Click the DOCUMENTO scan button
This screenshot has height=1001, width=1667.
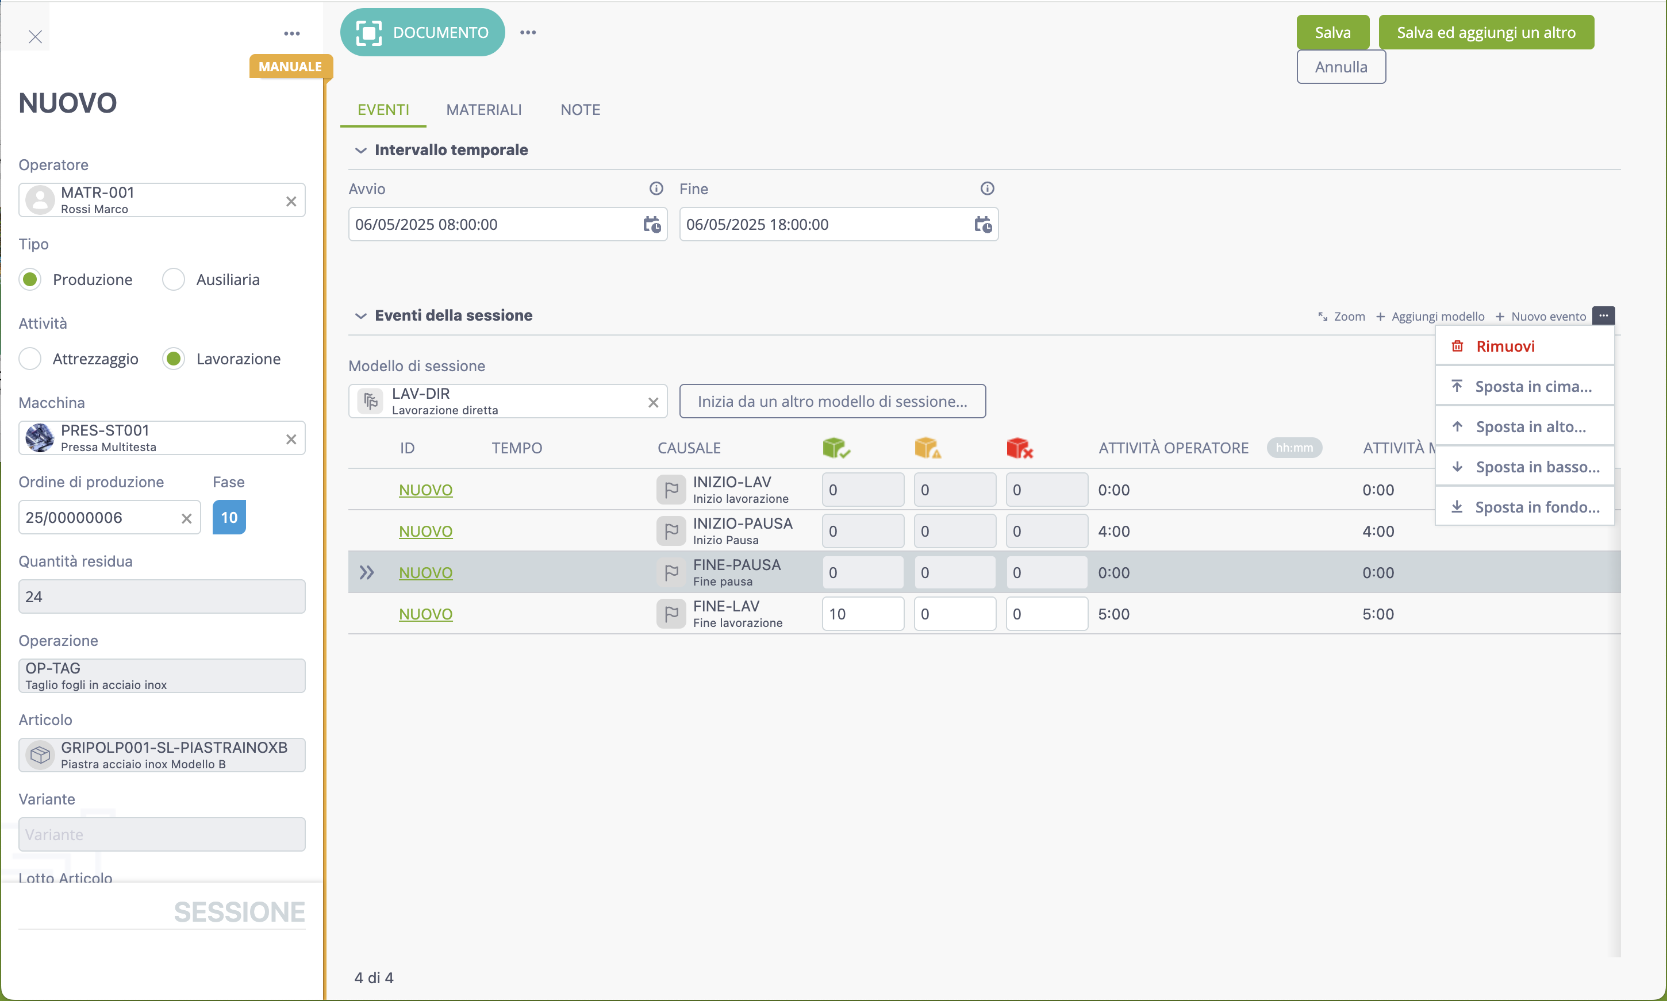pos(422,32)
